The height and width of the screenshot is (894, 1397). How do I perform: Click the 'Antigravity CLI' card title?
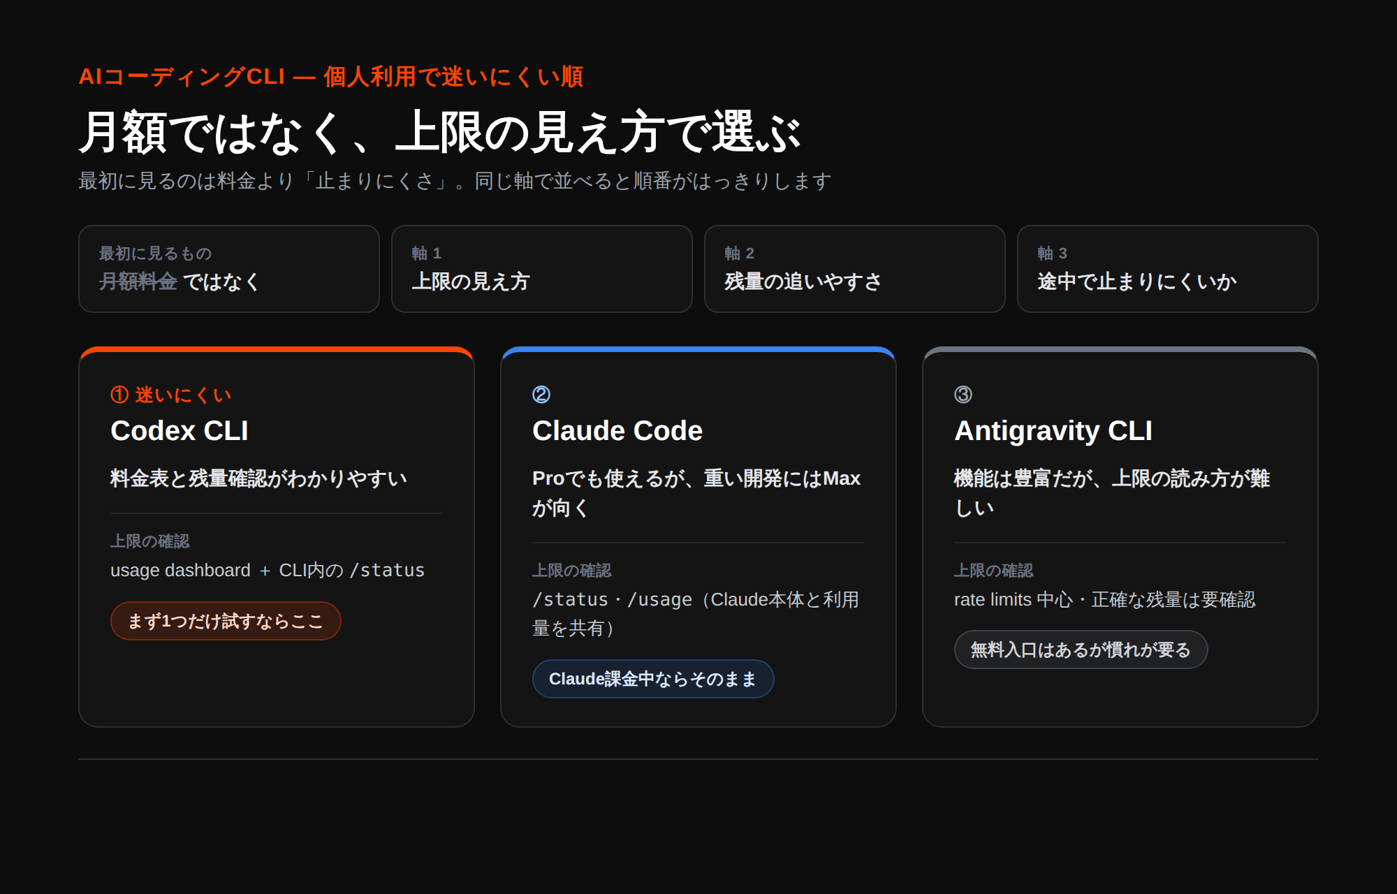pyautogui.click(x=1053, y=430)
